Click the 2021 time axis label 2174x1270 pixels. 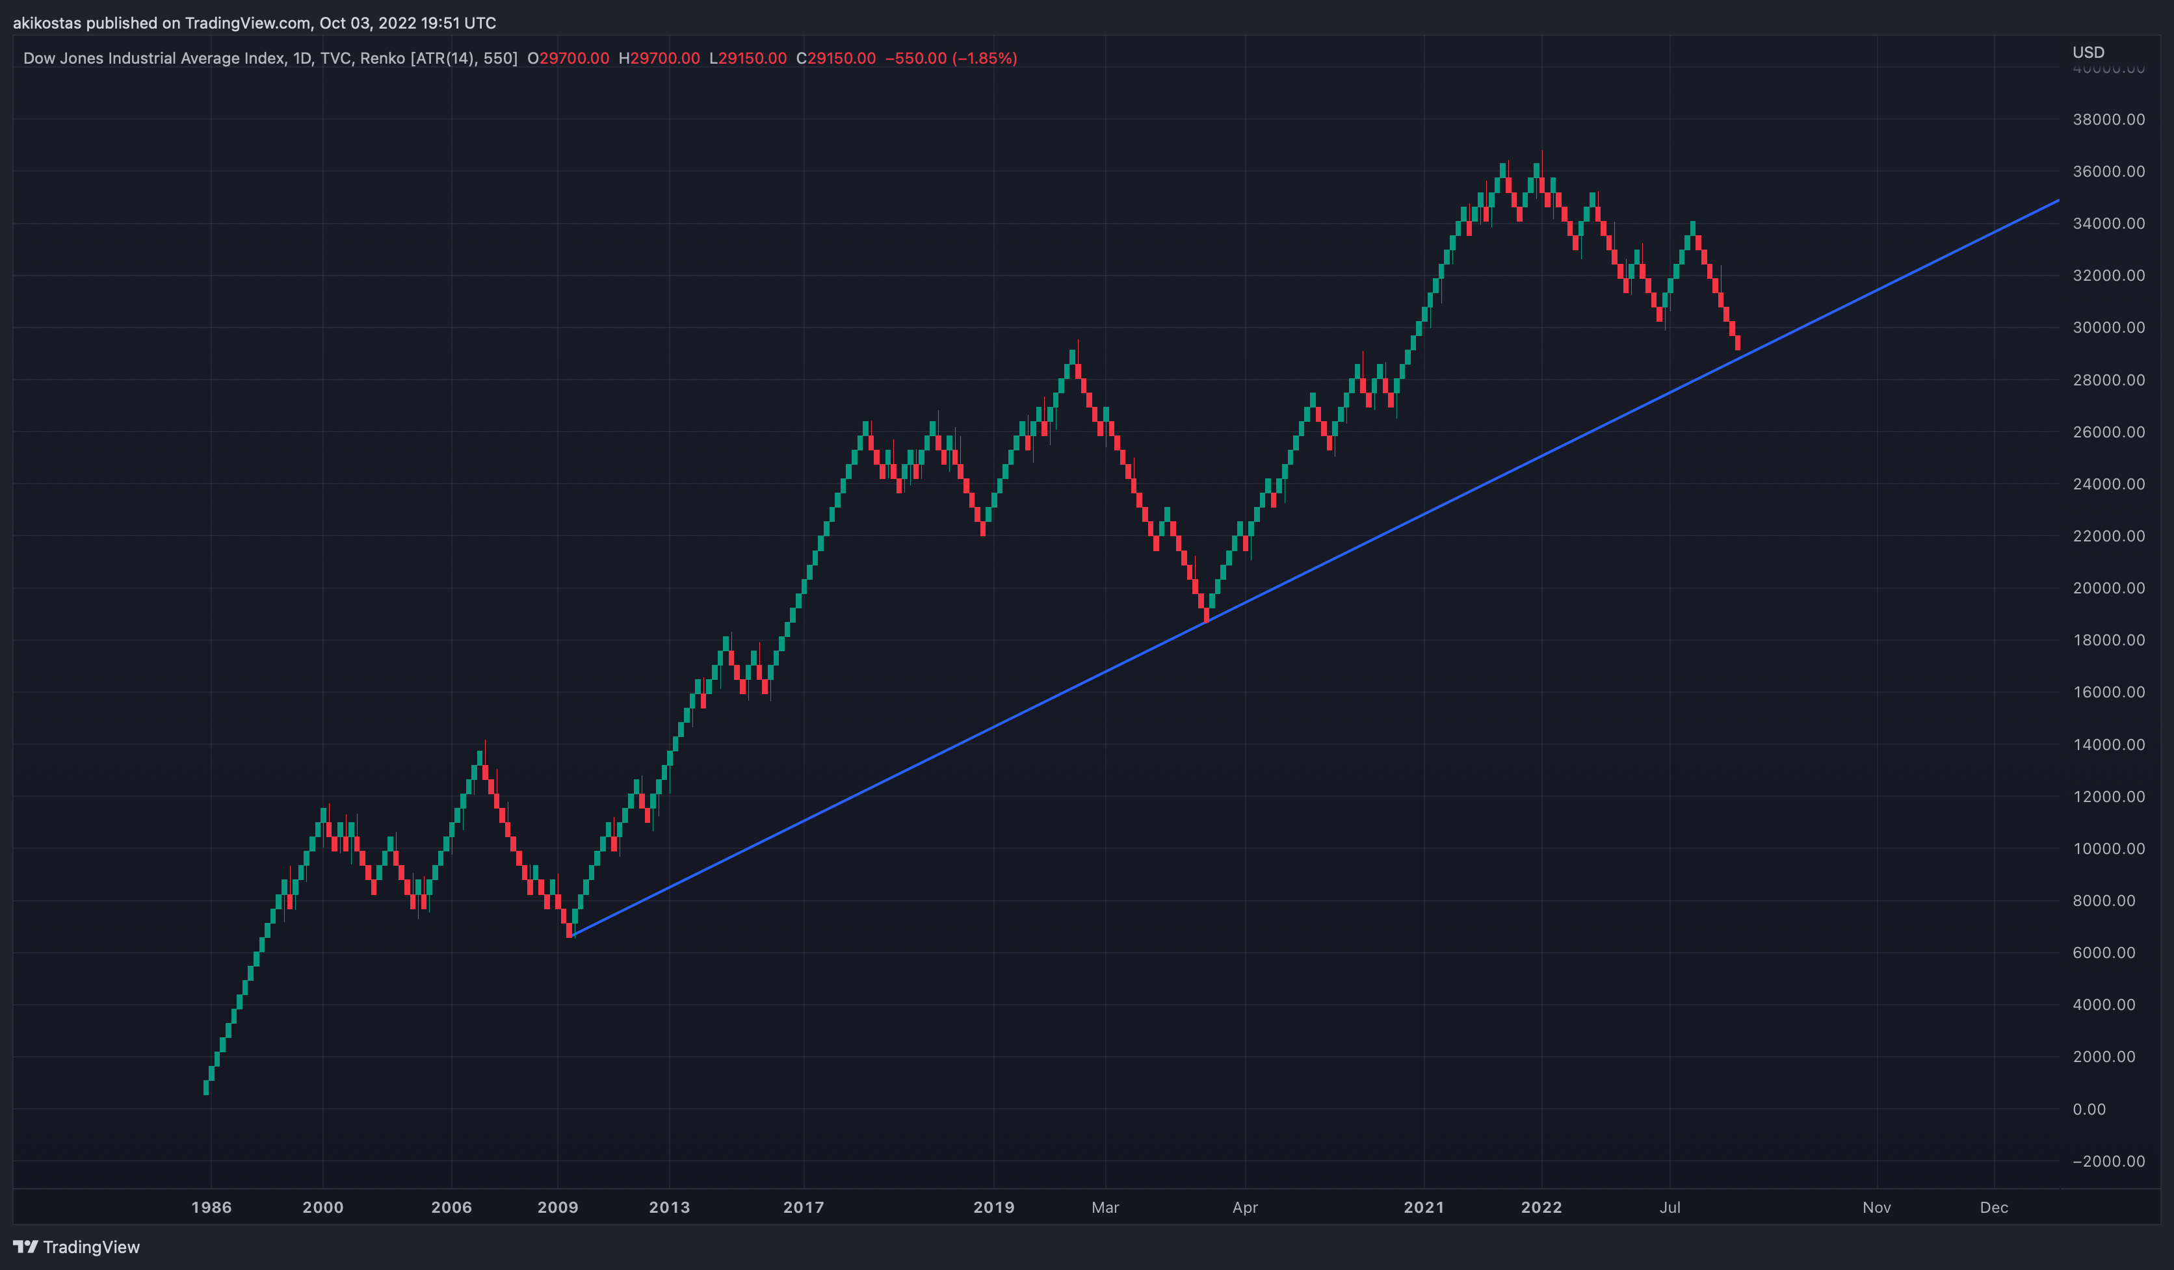(x=1424, y=1207)
